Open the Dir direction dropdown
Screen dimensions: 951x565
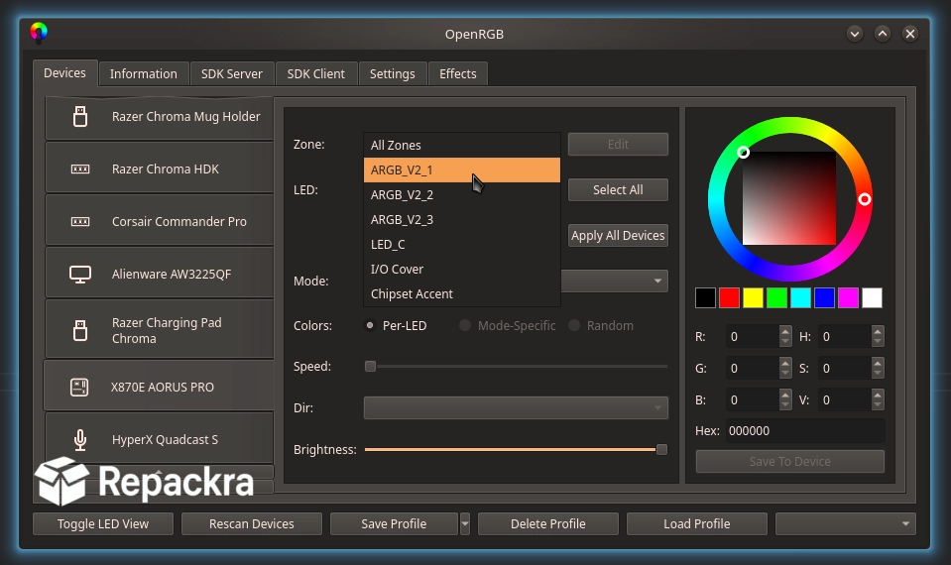[x=516, y=408]
